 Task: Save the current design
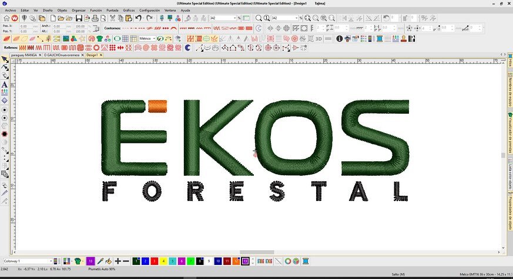79,18
